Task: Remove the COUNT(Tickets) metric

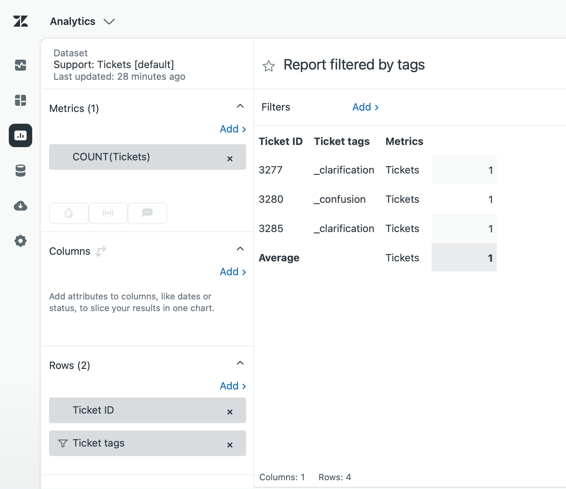Action: click(x=230, y=158)
